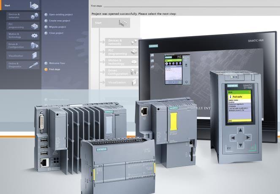Open the Start portal factory icon
The height and width of the screenshot is (194, 280).
34,5
